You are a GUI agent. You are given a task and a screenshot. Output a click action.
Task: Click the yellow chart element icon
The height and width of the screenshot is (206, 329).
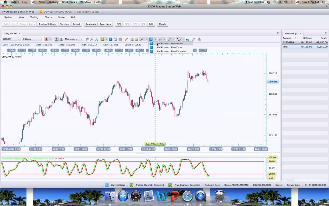point(137,39)
